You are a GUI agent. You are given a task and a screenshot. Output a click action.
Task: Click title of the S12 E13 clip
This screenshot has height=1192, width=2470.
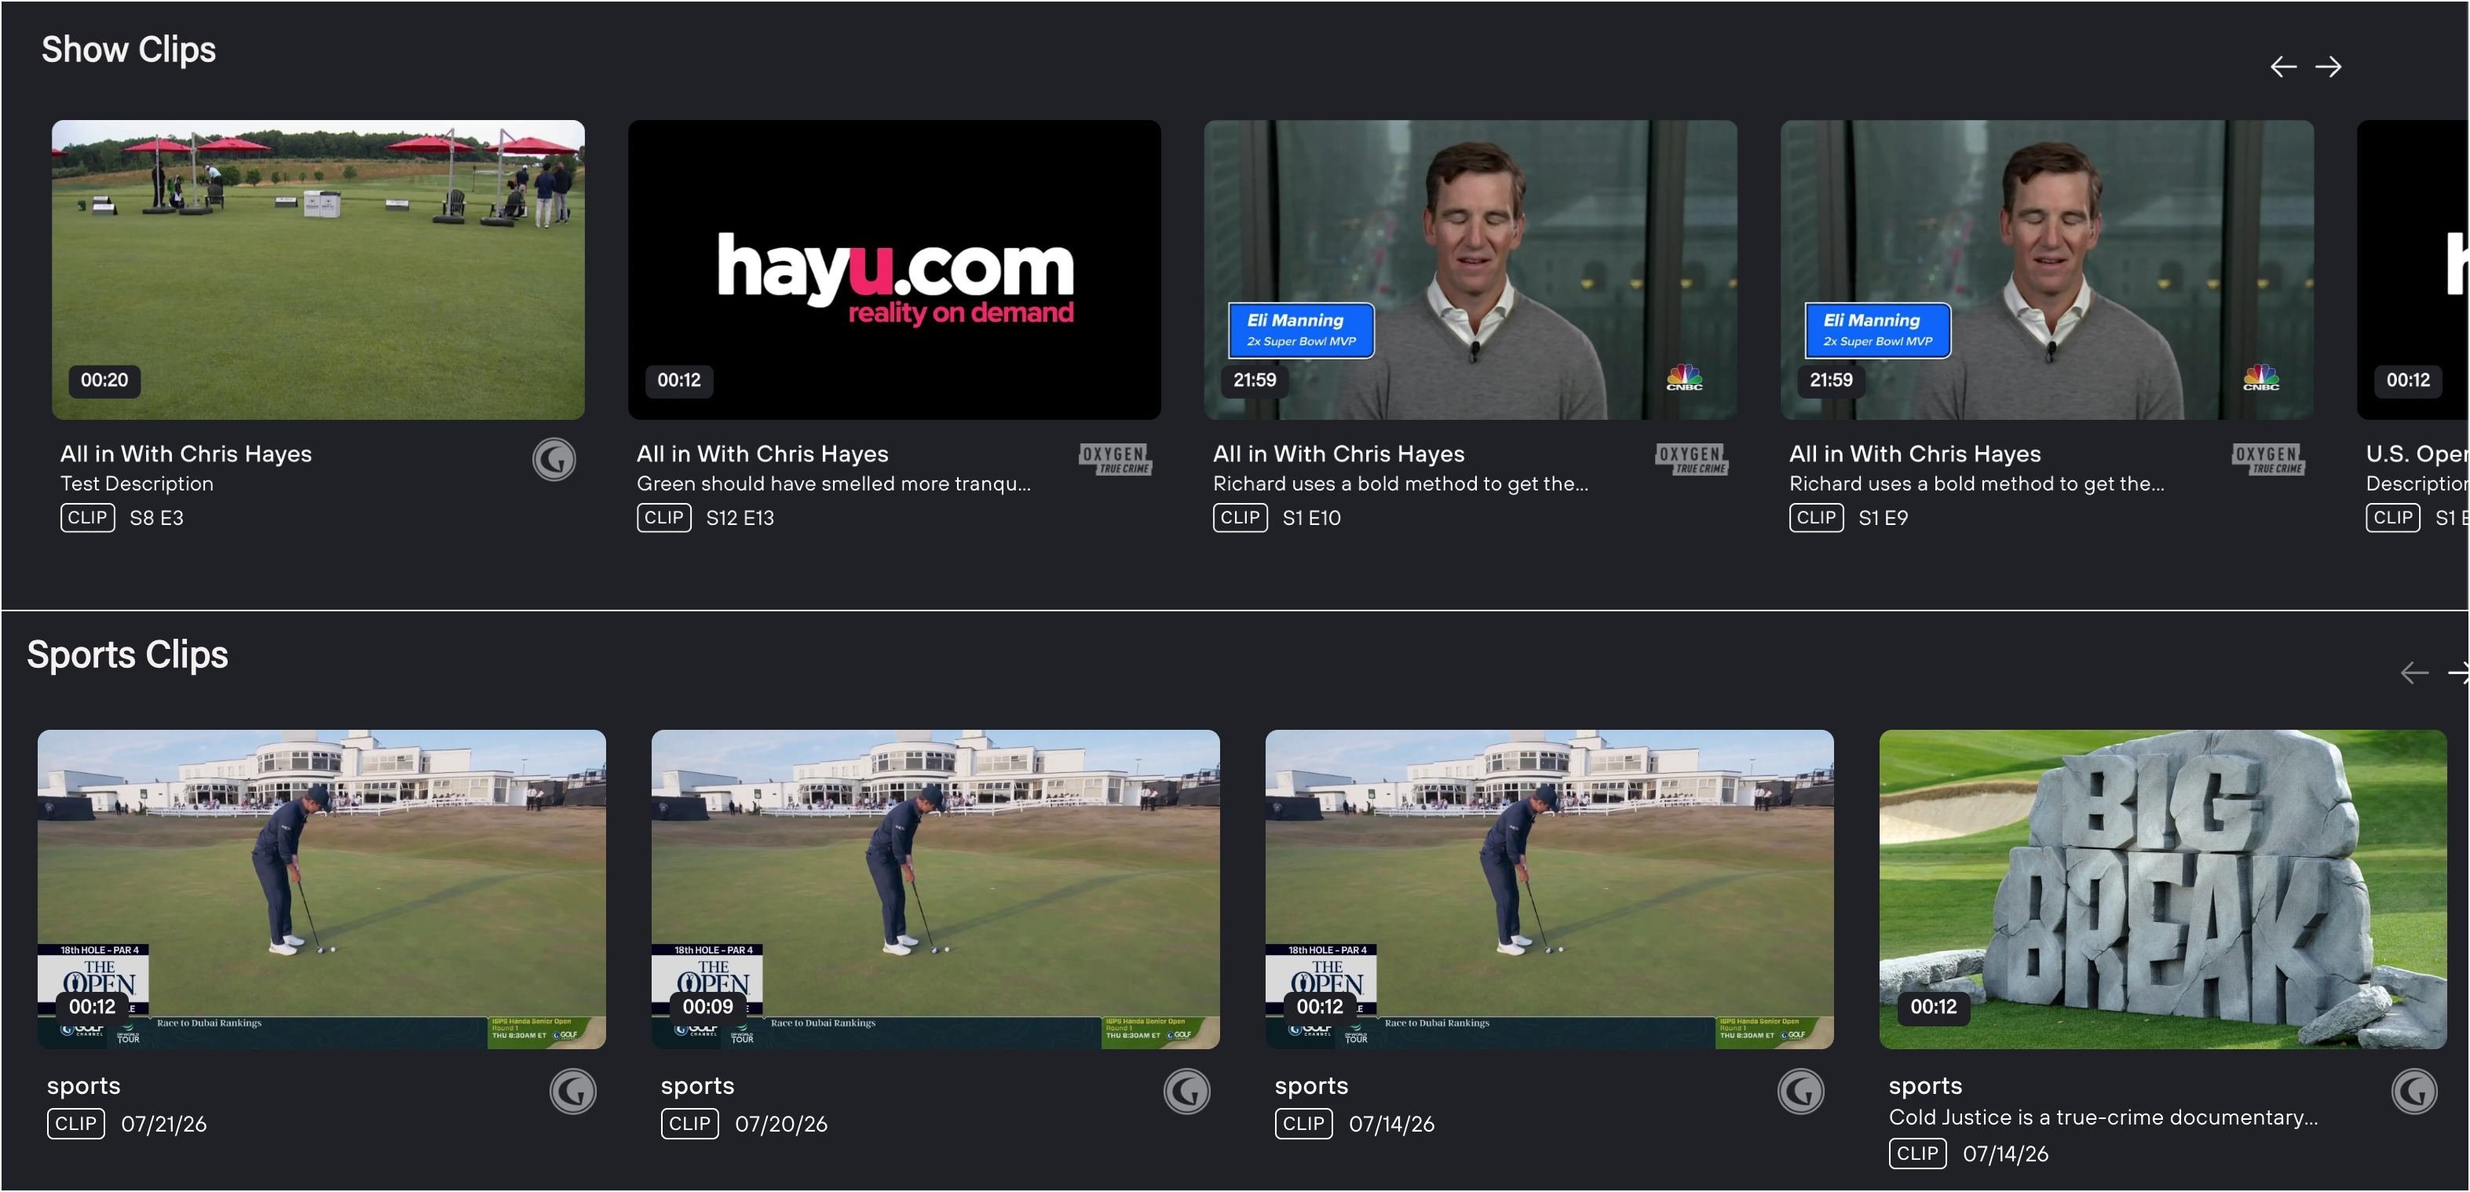point(762,454)
